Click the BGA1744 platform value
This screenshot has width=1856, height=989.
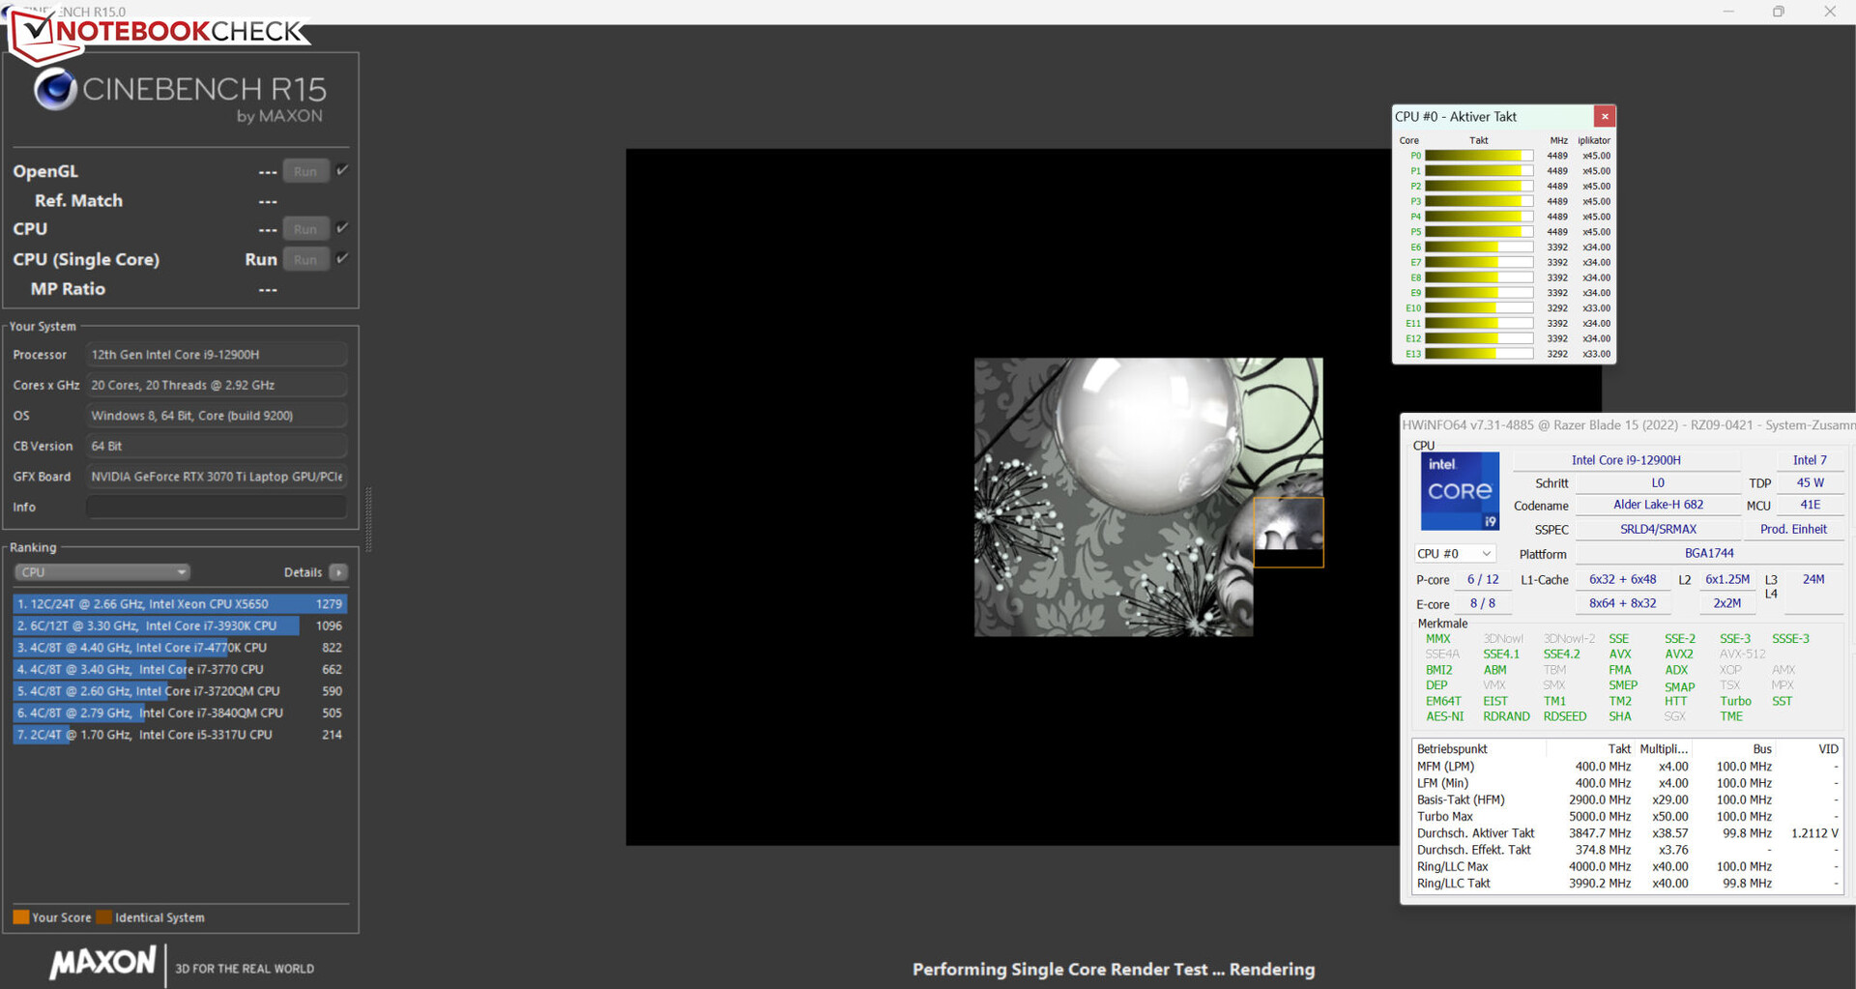tap(1709, 553)
